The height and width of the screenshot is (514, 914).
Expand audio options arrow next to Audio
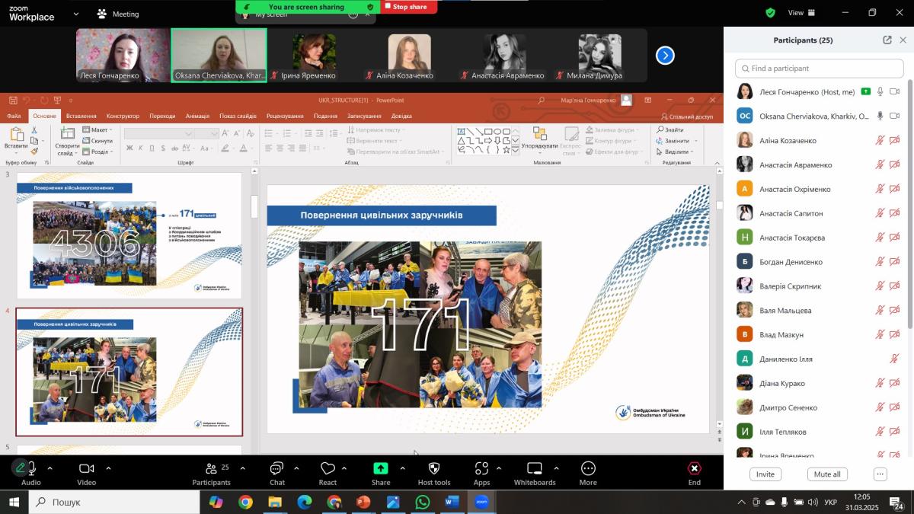50,468
